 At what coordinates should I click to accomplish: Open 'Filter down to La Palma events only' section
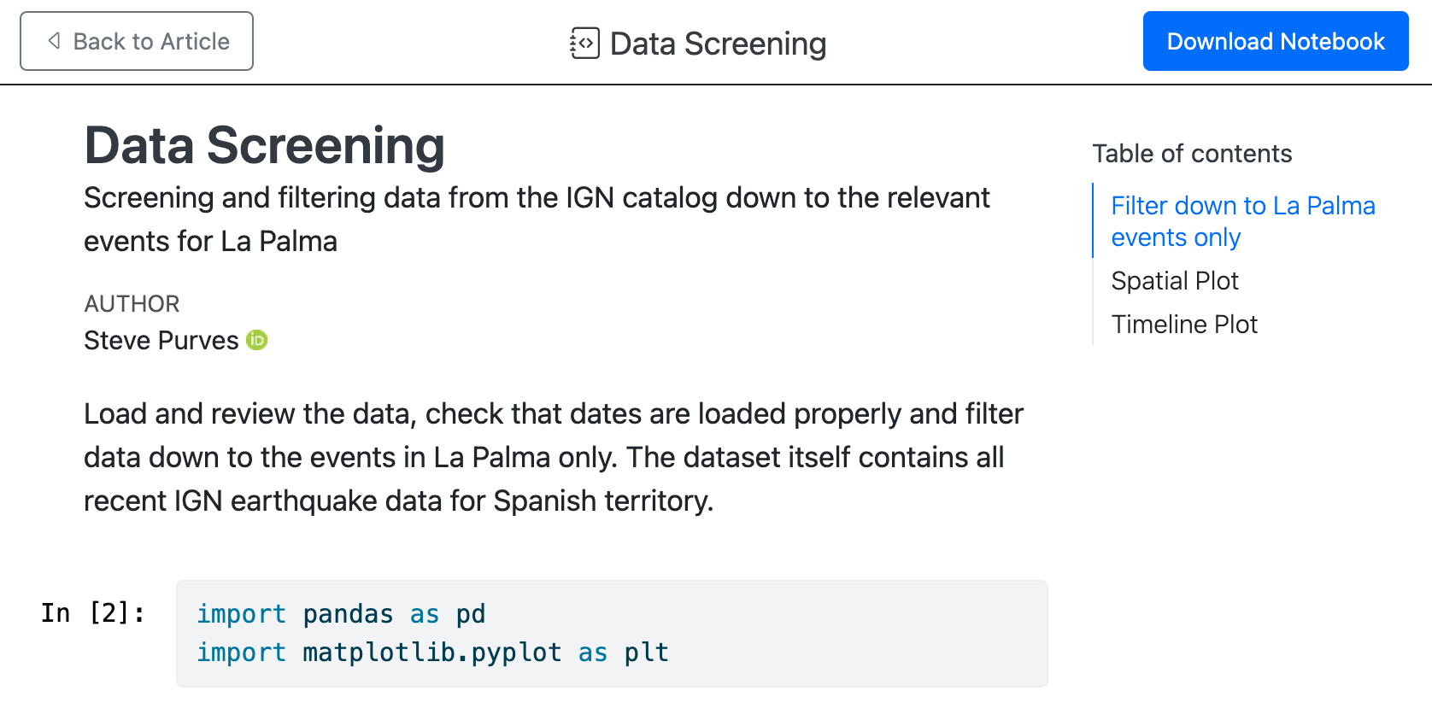coord(1242,221)
